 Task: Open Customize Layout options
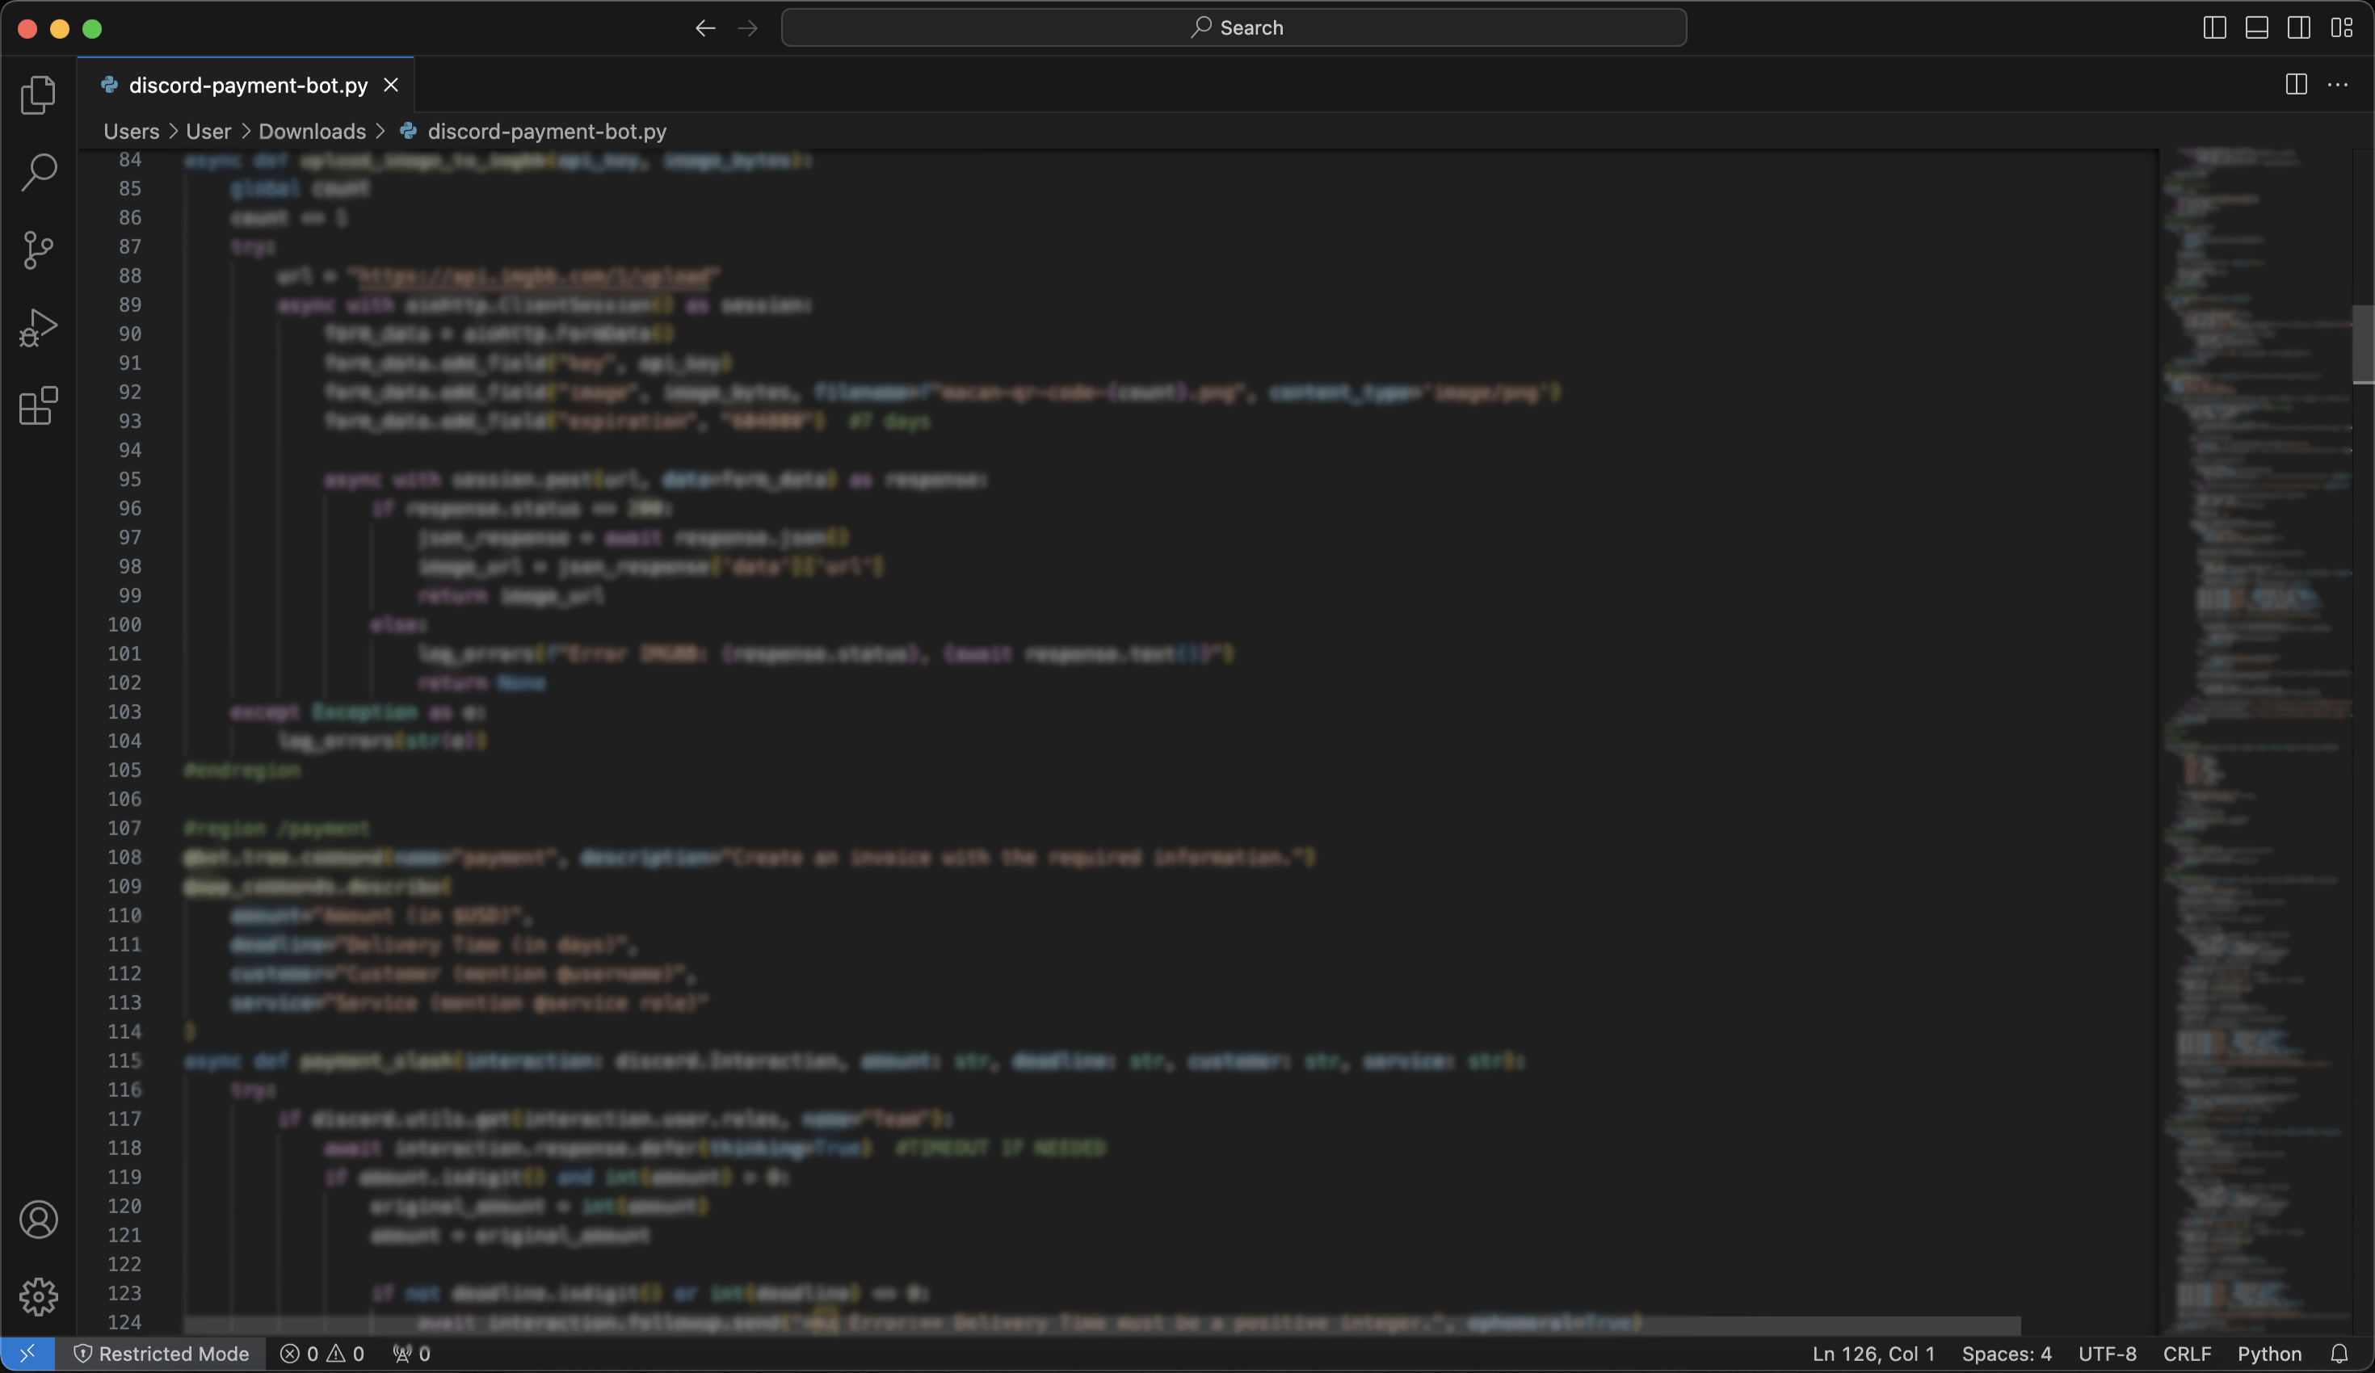point(2341,28)
